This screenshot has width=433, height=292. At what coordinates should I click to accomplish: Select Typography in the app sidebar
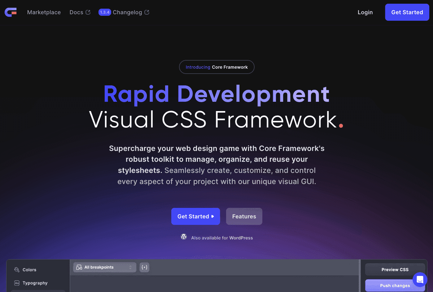(x=35, y=283)
